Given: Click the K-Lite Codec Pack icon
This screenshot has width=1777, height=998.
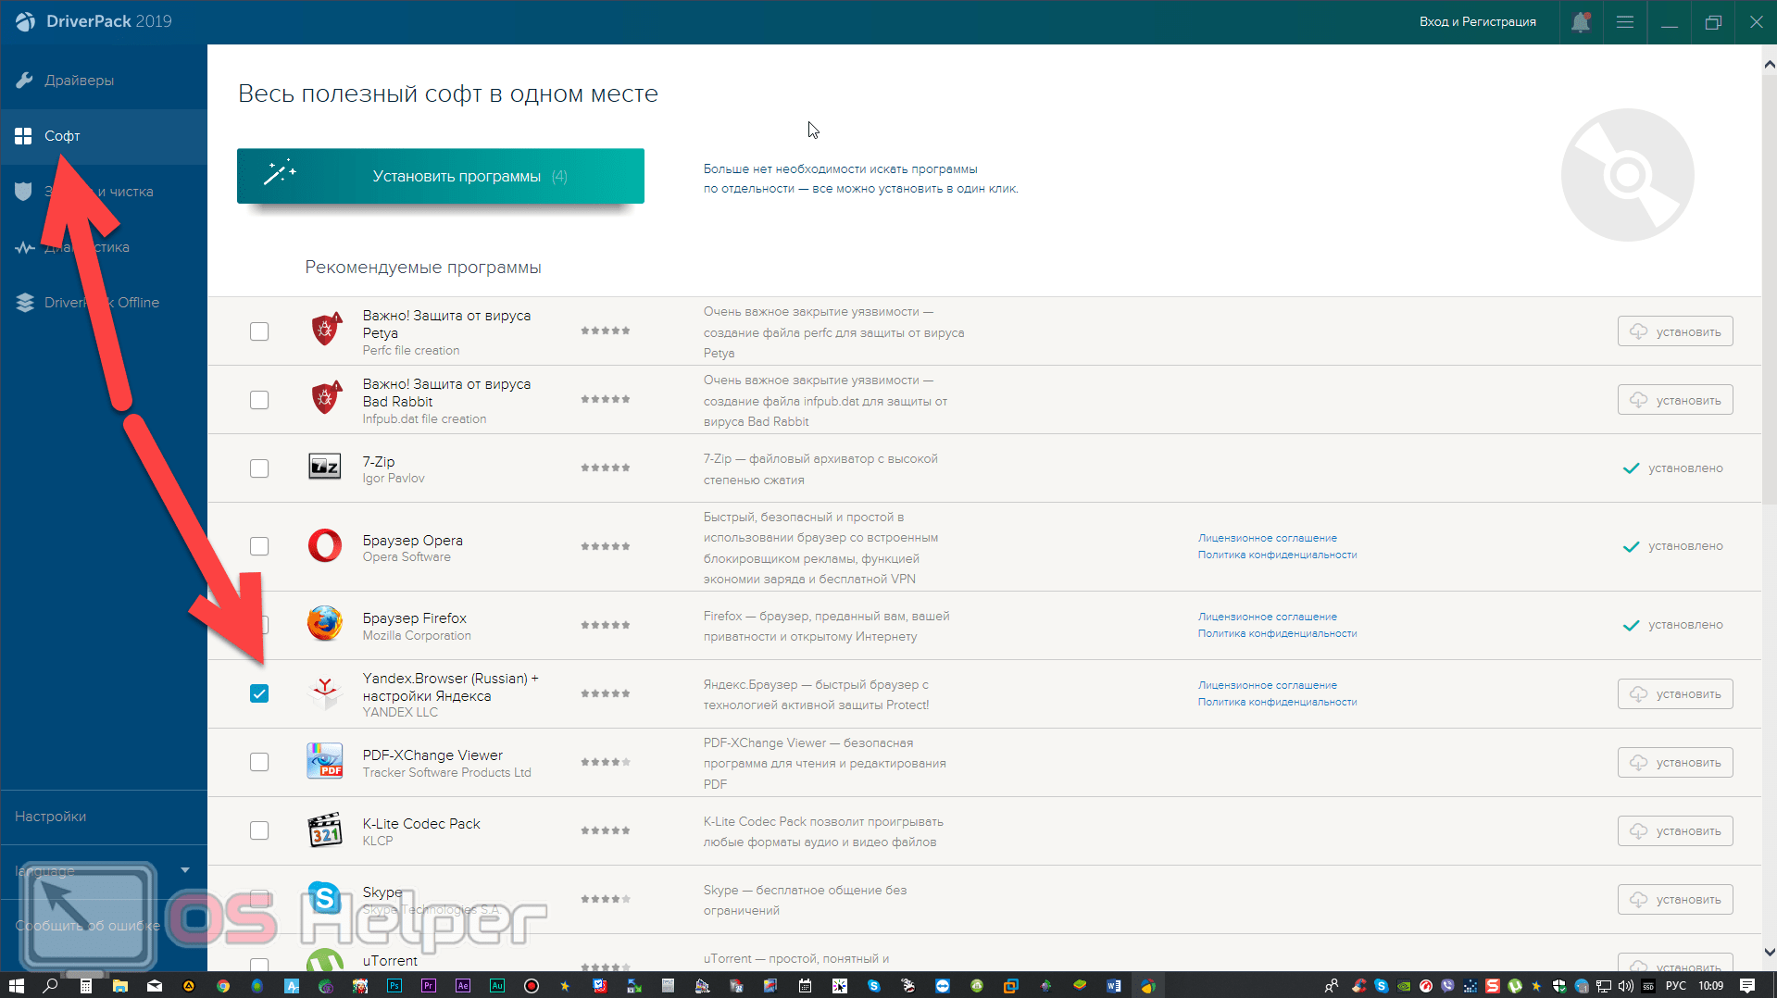Looking at the screenshot, I should tap(324, 830).
